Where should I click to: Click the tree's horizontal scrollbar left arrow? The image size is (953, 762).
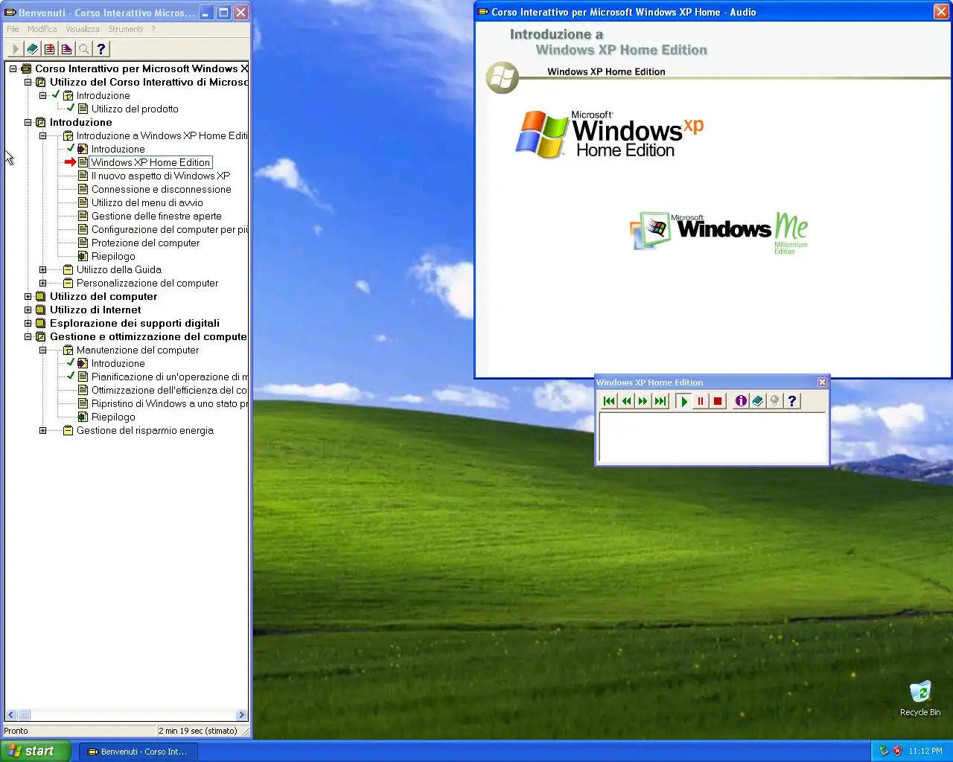click(10, 715)
